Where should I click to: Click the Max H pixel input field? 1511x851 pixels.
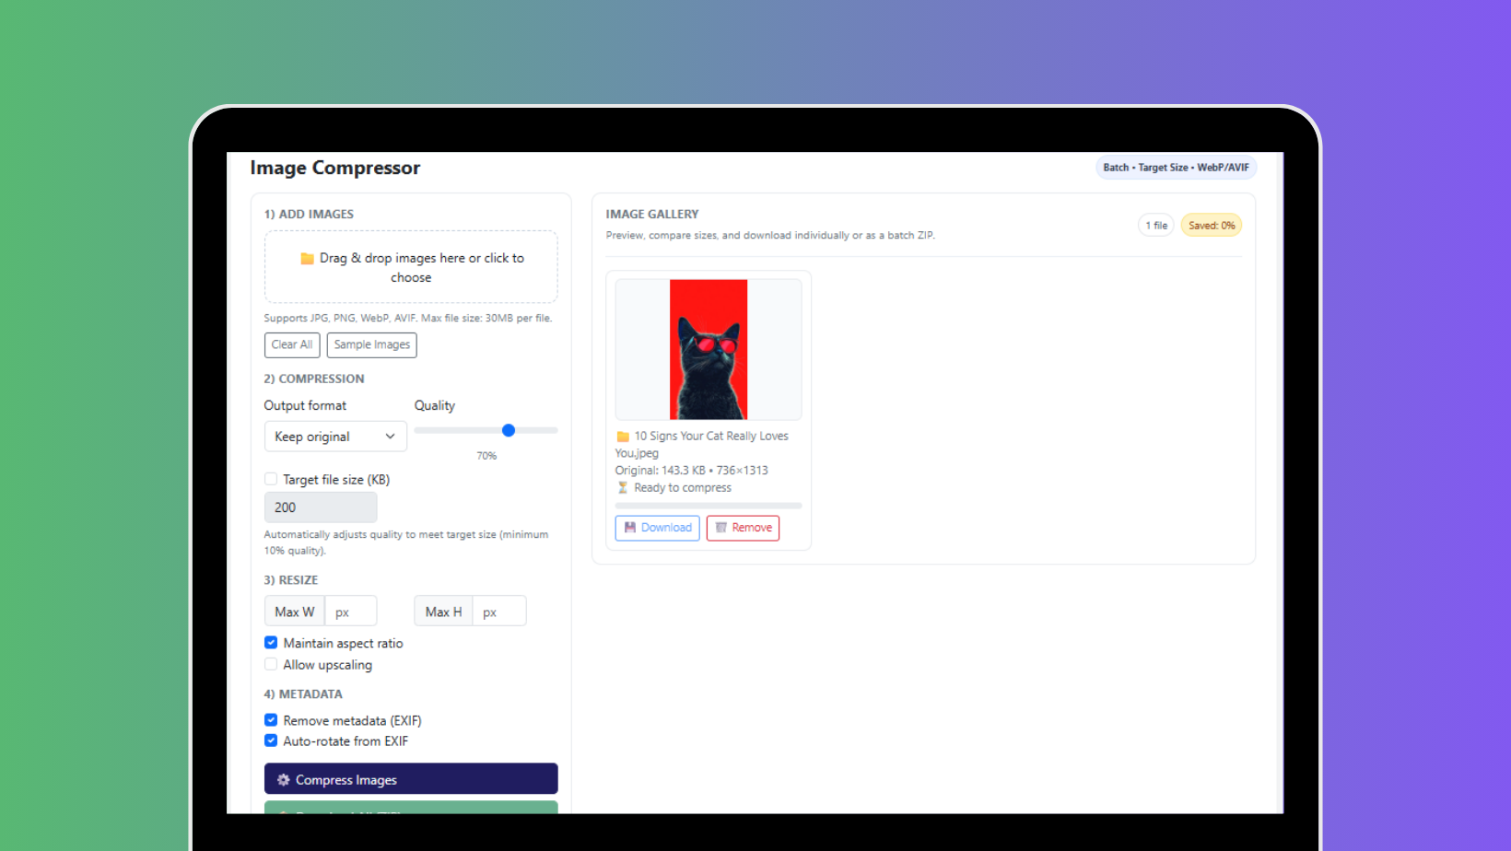(x=498, y=612)
